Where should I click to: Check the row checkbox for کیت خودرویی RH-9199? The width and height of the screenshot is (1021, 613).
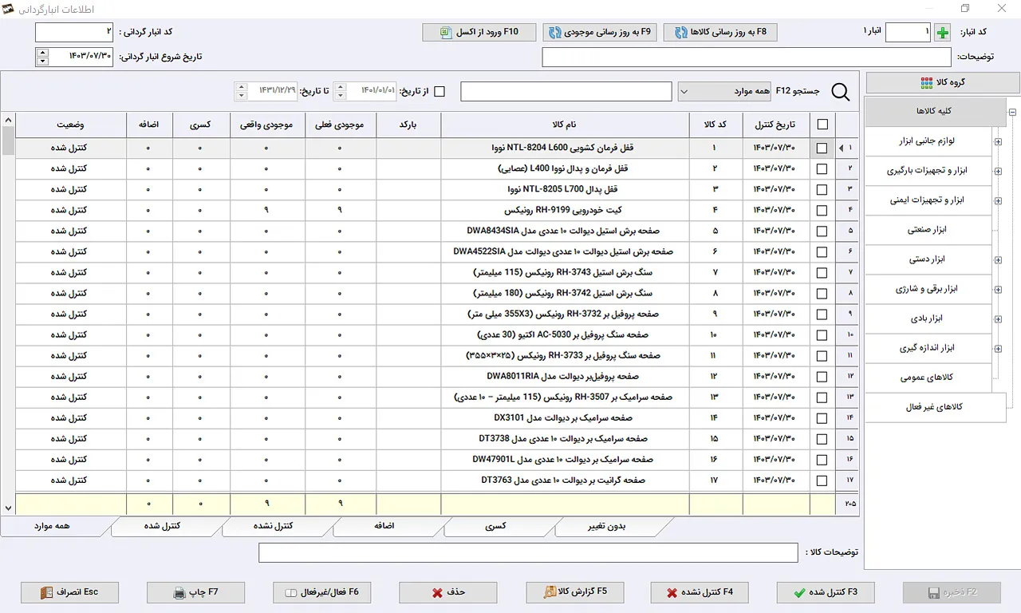point(822,211)
